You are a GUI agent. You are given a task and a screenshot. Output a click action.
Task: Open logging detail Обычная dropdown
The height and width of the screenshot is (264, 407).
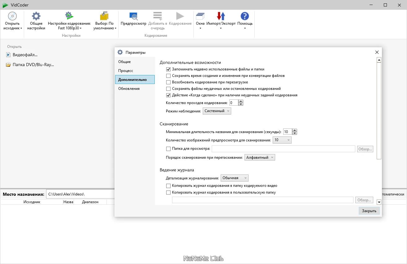[x=235, y=178]
